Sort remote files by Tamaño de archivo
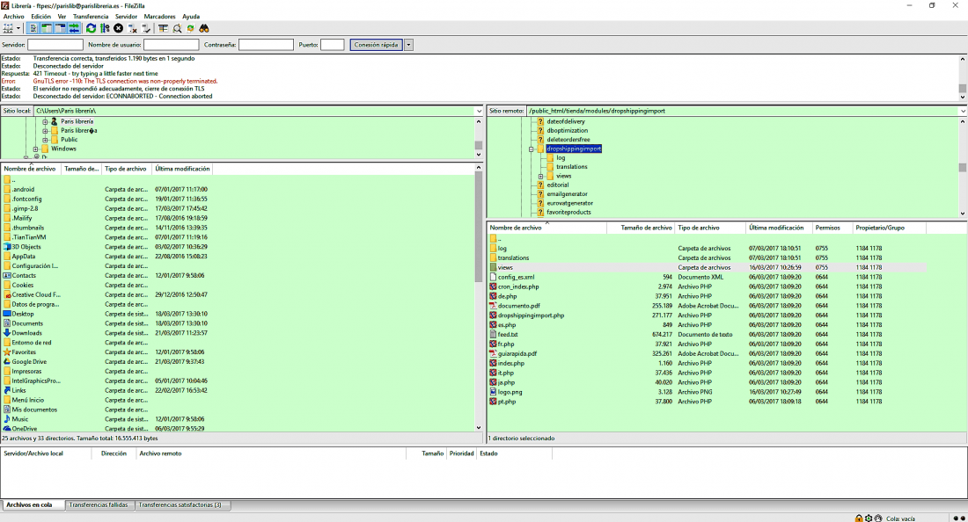Image resolution: width=968 pixels, height=522 pixels. pyautogui.click(x=641, y=228)
